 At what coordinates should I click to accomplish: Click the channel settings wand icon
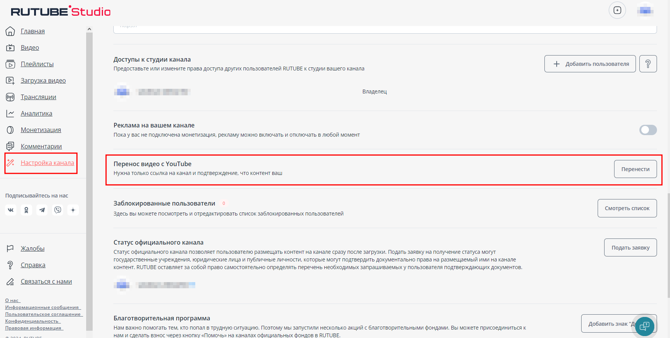(x=10, y=163)
